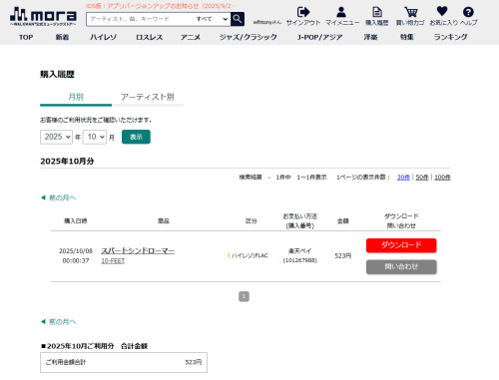The image size is (499, 380).
Task: Click the artist keyword search field
Action: click(141, 19)
